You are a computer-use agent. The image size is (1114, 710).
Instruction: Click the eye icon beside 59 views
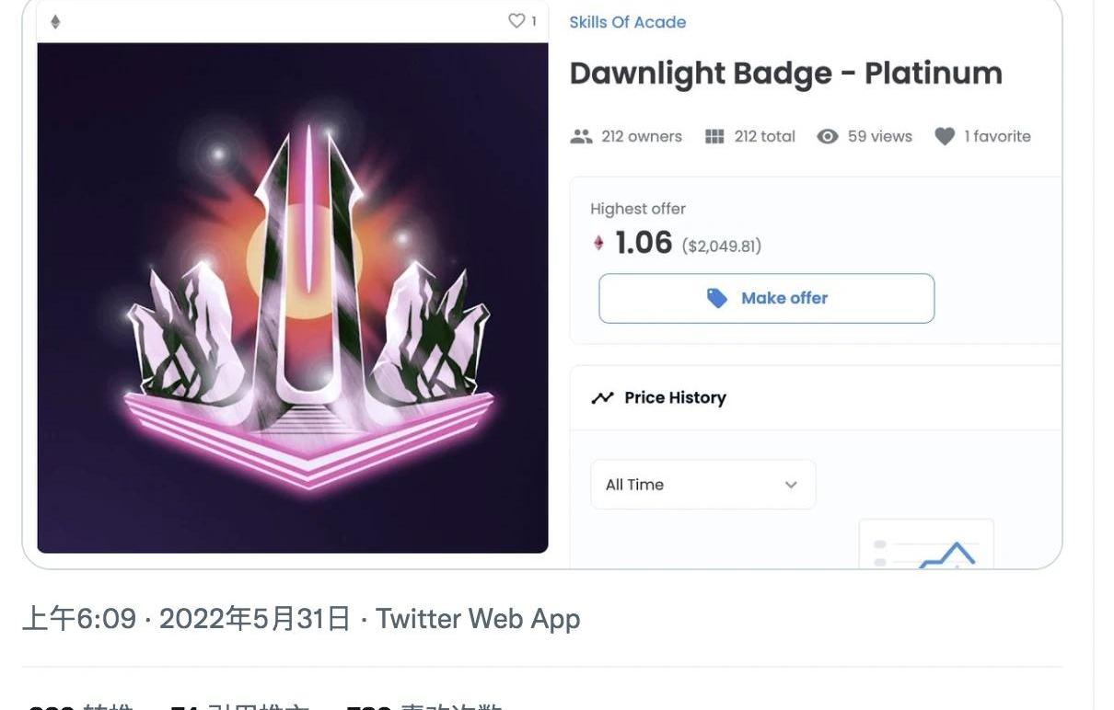pos(828,136)
